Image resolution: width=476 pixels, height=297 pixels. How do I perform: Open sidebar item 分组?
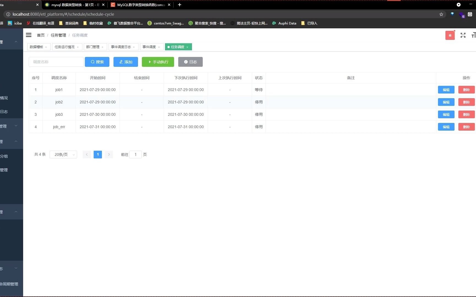point(11,156)
